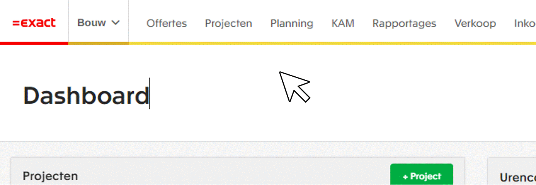This screenshot has height=185, width=536.
Task: Click the plus sign on the green Project button
Action: coord(405,177)
